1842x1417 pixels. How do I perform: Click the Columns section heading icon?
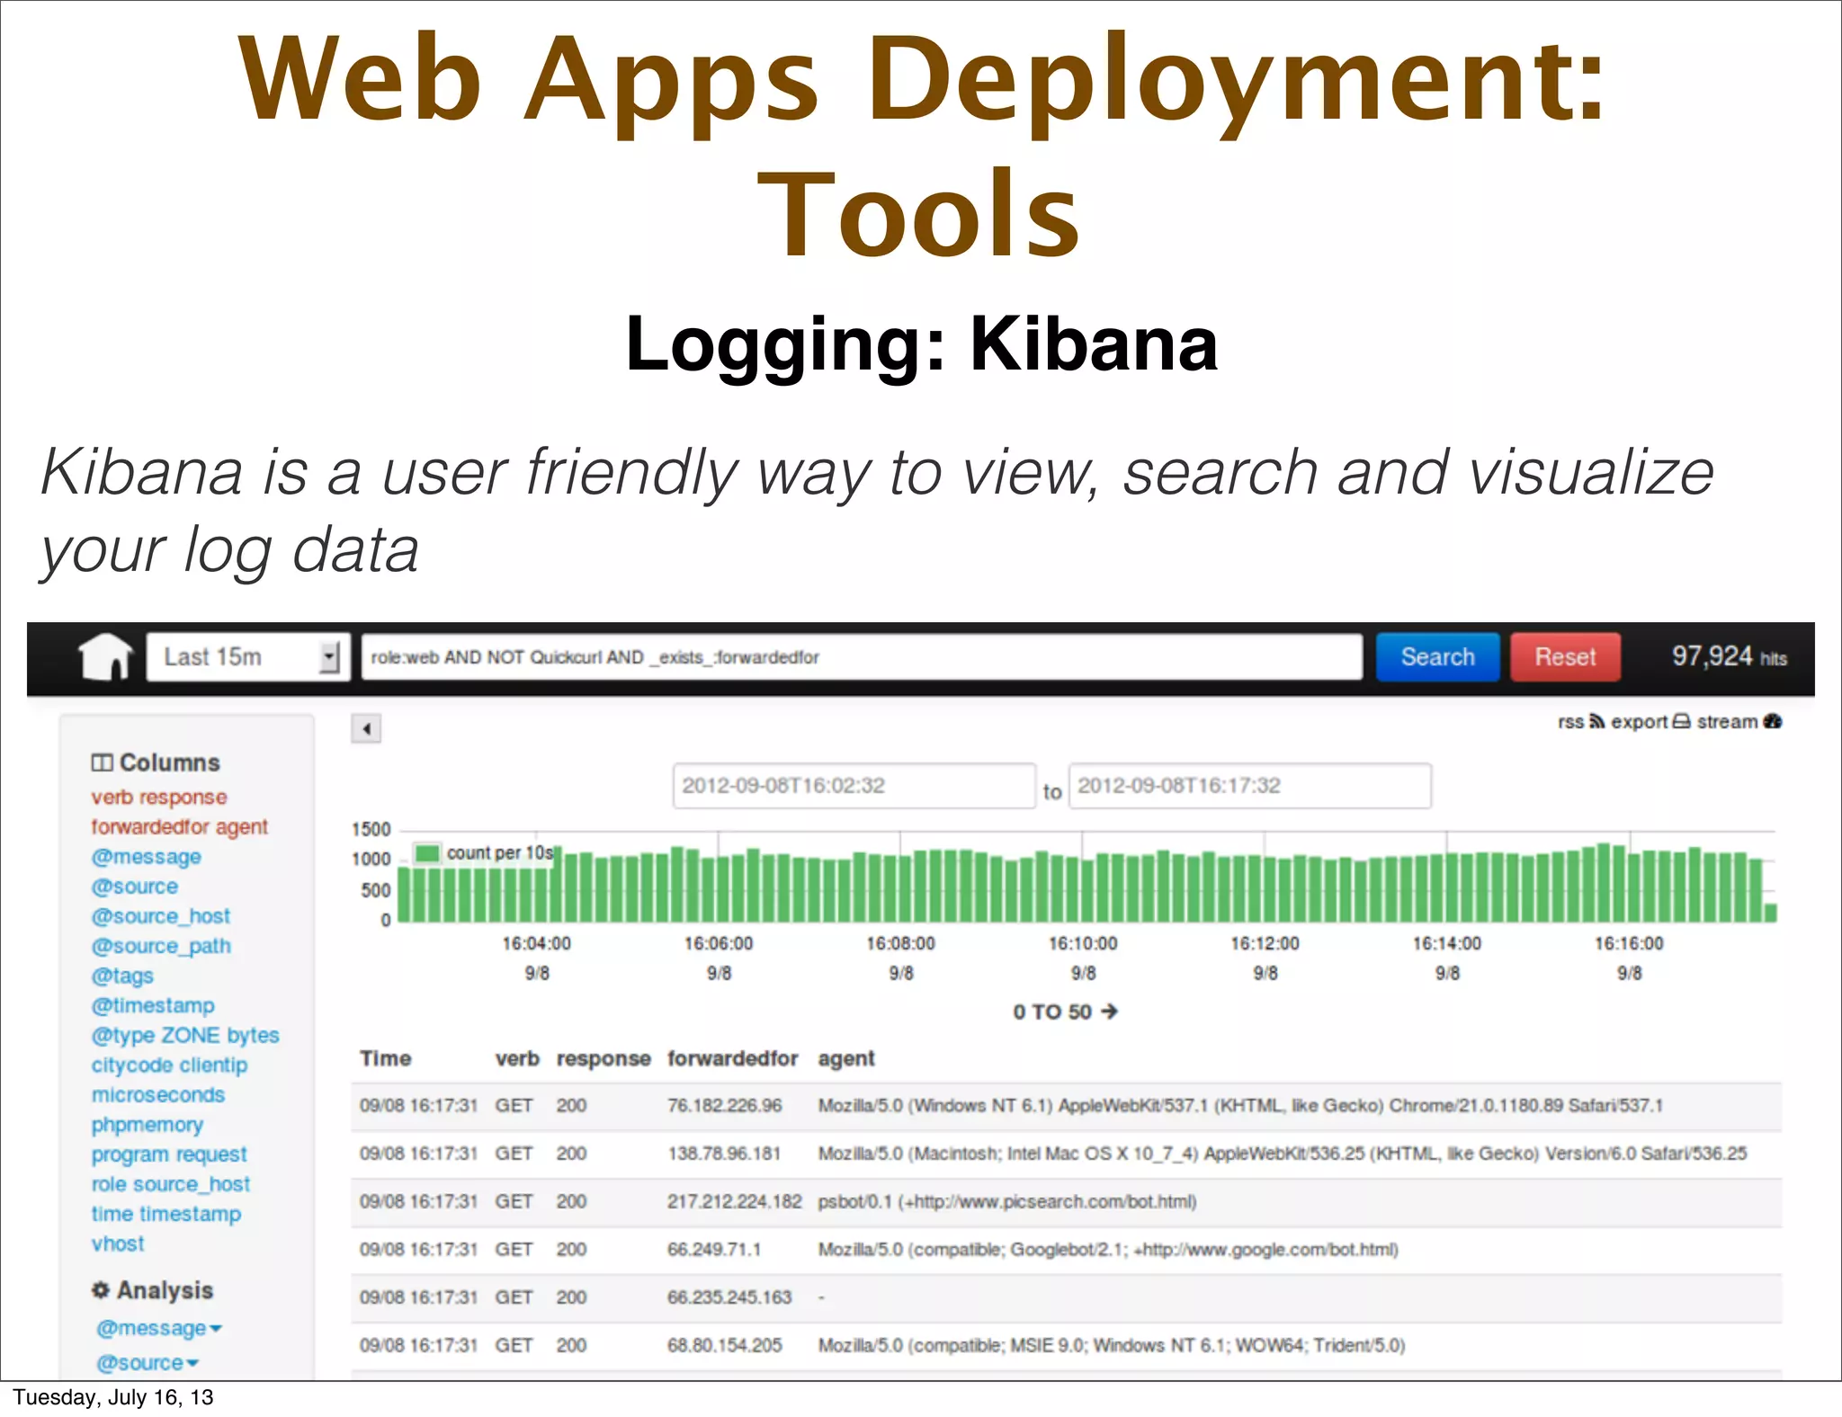point(102,762)
